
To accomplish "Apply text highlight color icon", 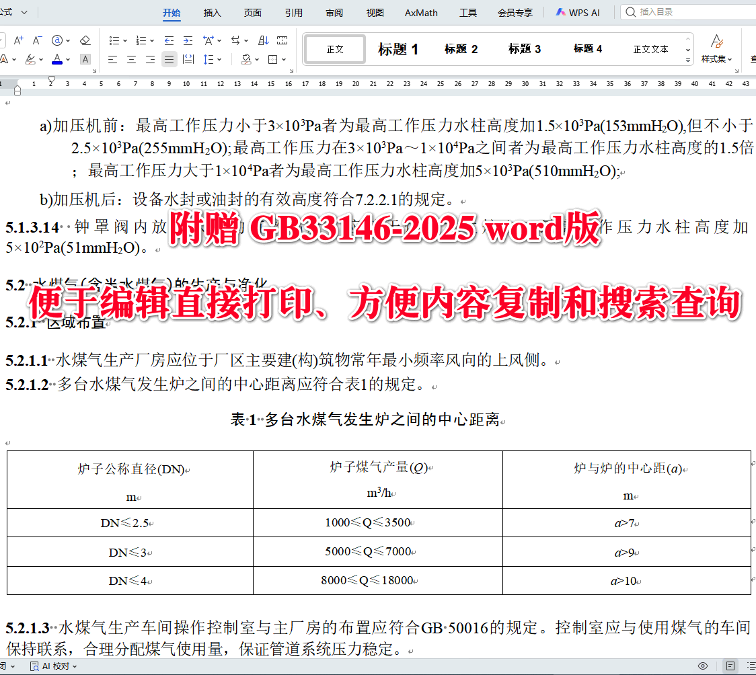I will point(30,59).
